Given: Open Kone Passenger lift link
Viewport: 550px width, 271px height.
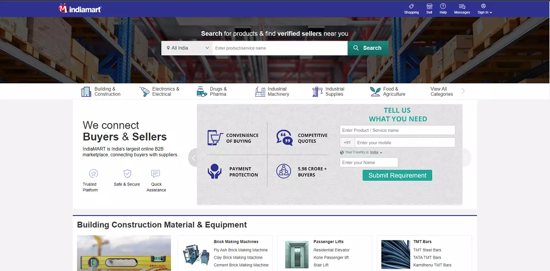Looking at the screenshot, I should (x=331, y=257).
